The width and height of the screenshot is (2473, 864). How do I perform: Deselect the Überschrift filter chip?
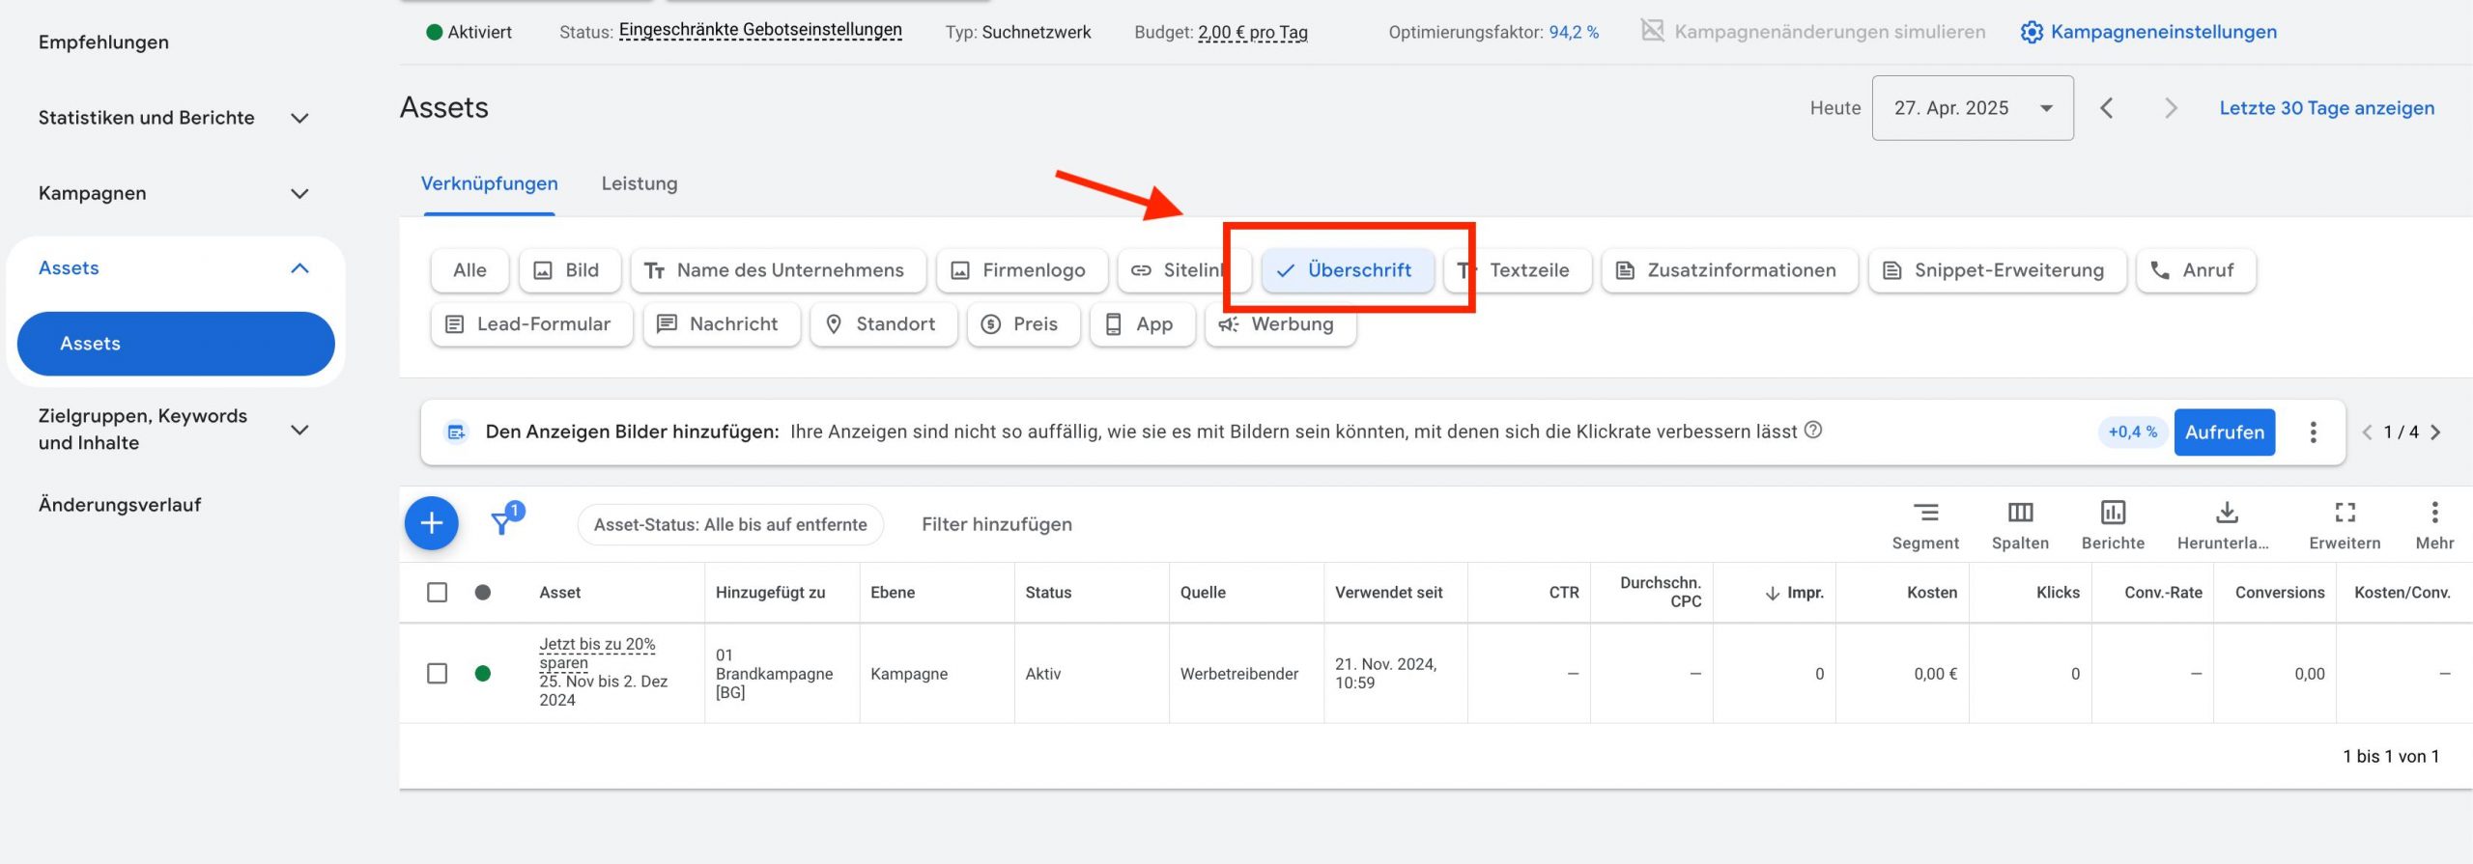1347,270
